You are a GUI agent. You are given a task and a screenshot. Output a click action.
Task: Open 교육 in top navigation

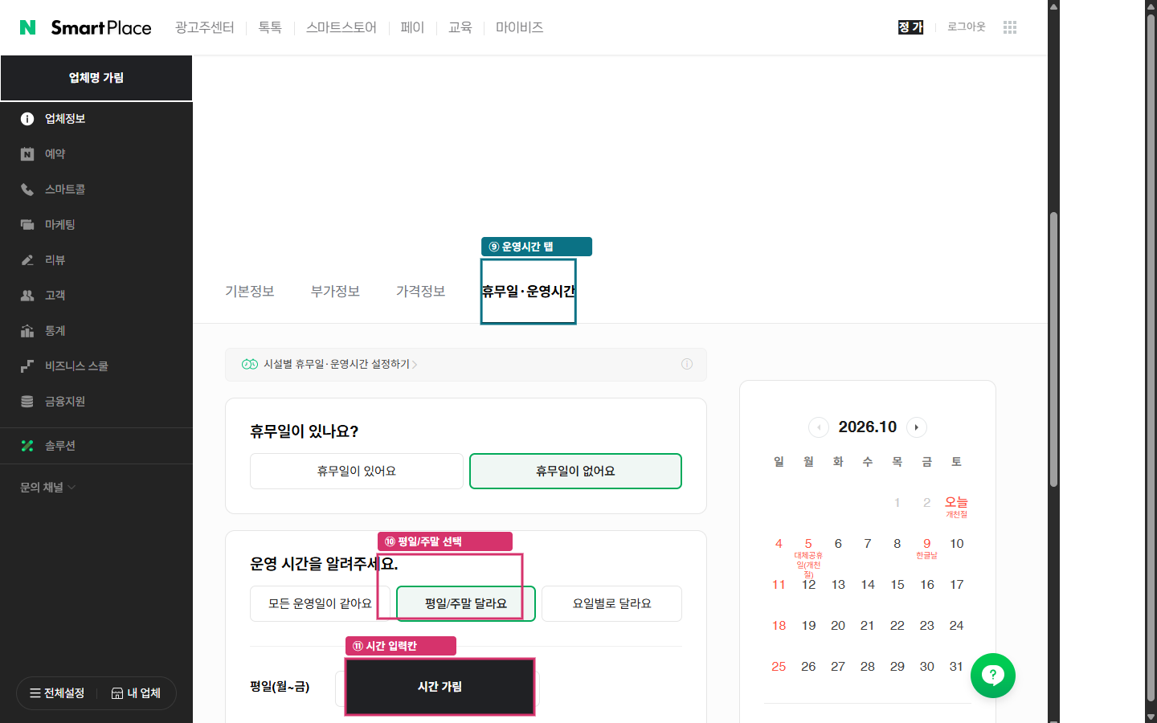[x=460, y=27]
